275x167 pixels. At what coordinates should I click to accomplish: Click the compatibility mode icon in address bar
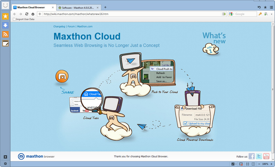click(x=224, y=14)
